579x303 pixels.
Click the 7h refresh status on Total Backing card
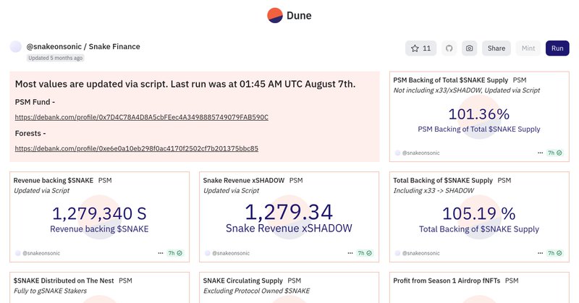[x=554, y=253]
